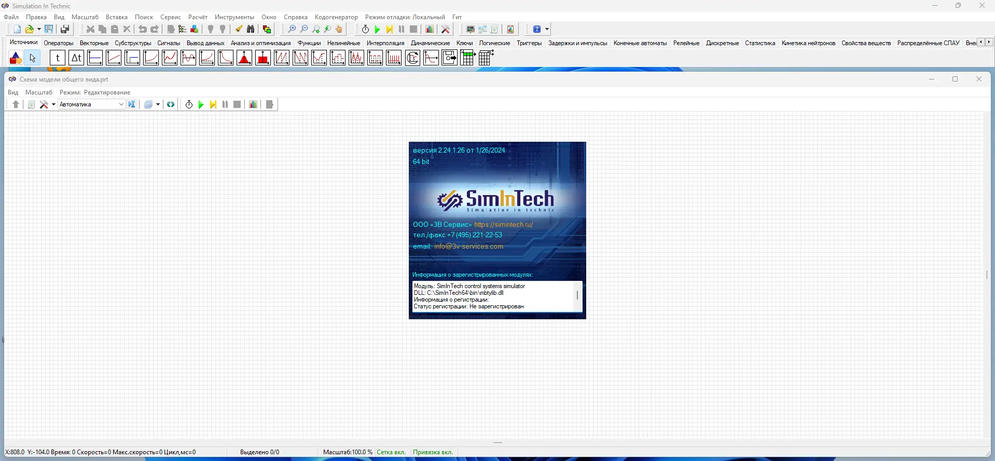This screenshot has height=461, width=995.
Task: Click the 'Режим отладки: Локальный' menu item
Action: 405,17
